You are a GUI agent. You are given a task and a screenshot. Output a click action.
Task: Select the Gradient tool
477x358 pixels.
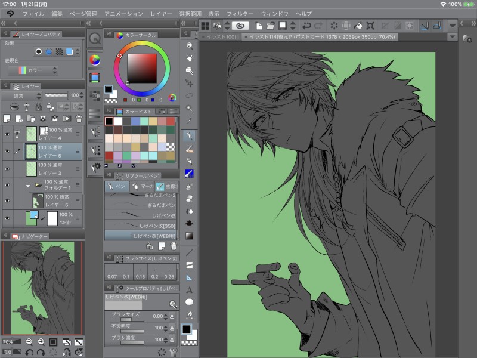tap(189, 236)
